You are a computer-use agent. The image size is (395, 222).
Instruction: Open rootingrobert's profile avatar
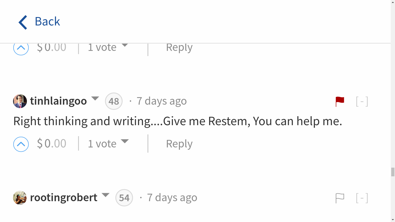[20, 198]
